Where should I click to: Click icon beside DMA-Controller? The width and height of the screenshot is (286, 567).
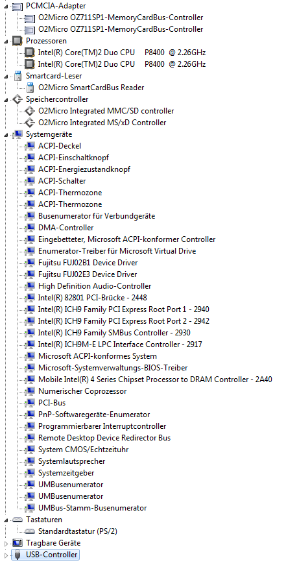click(x=30, y=228)
